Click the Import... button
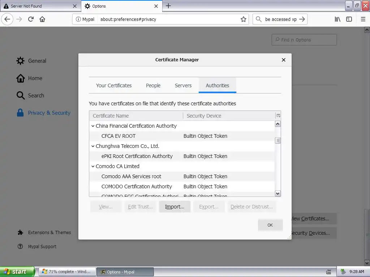The height and width of the screenshot is (277, 370). (x=175, y=207)
